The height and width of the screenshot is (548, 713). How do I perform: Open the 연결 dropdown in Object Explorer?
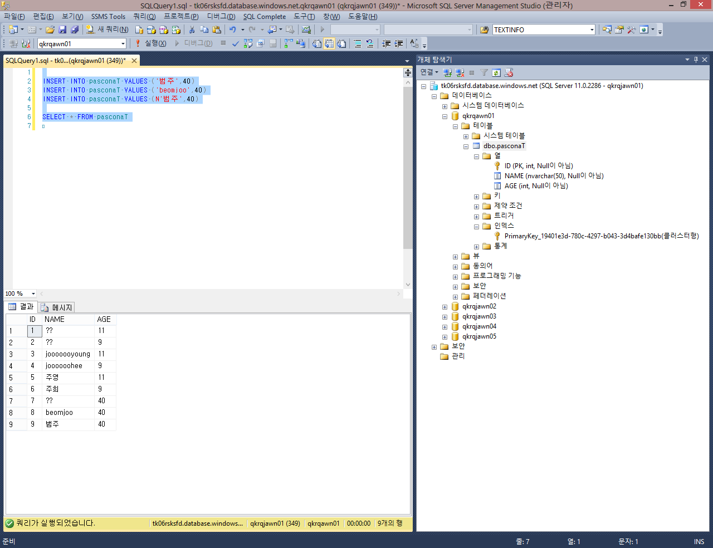(x=429, y=72)
